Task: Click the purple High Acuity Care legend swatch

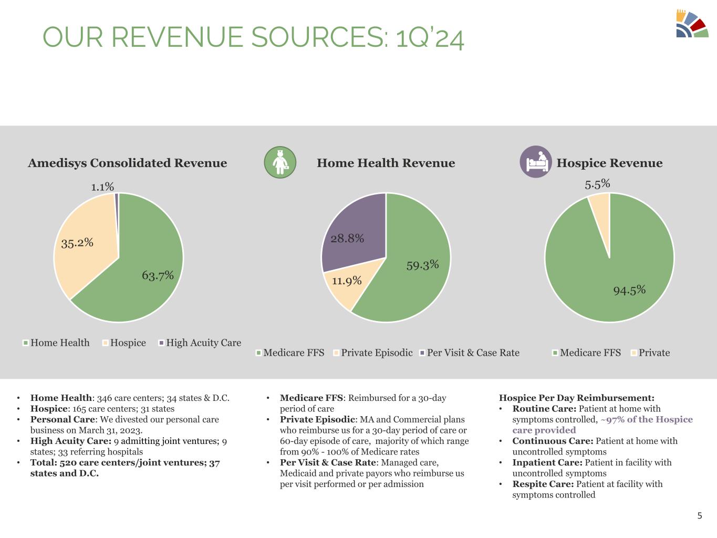Action: click(x=161, y=343)
